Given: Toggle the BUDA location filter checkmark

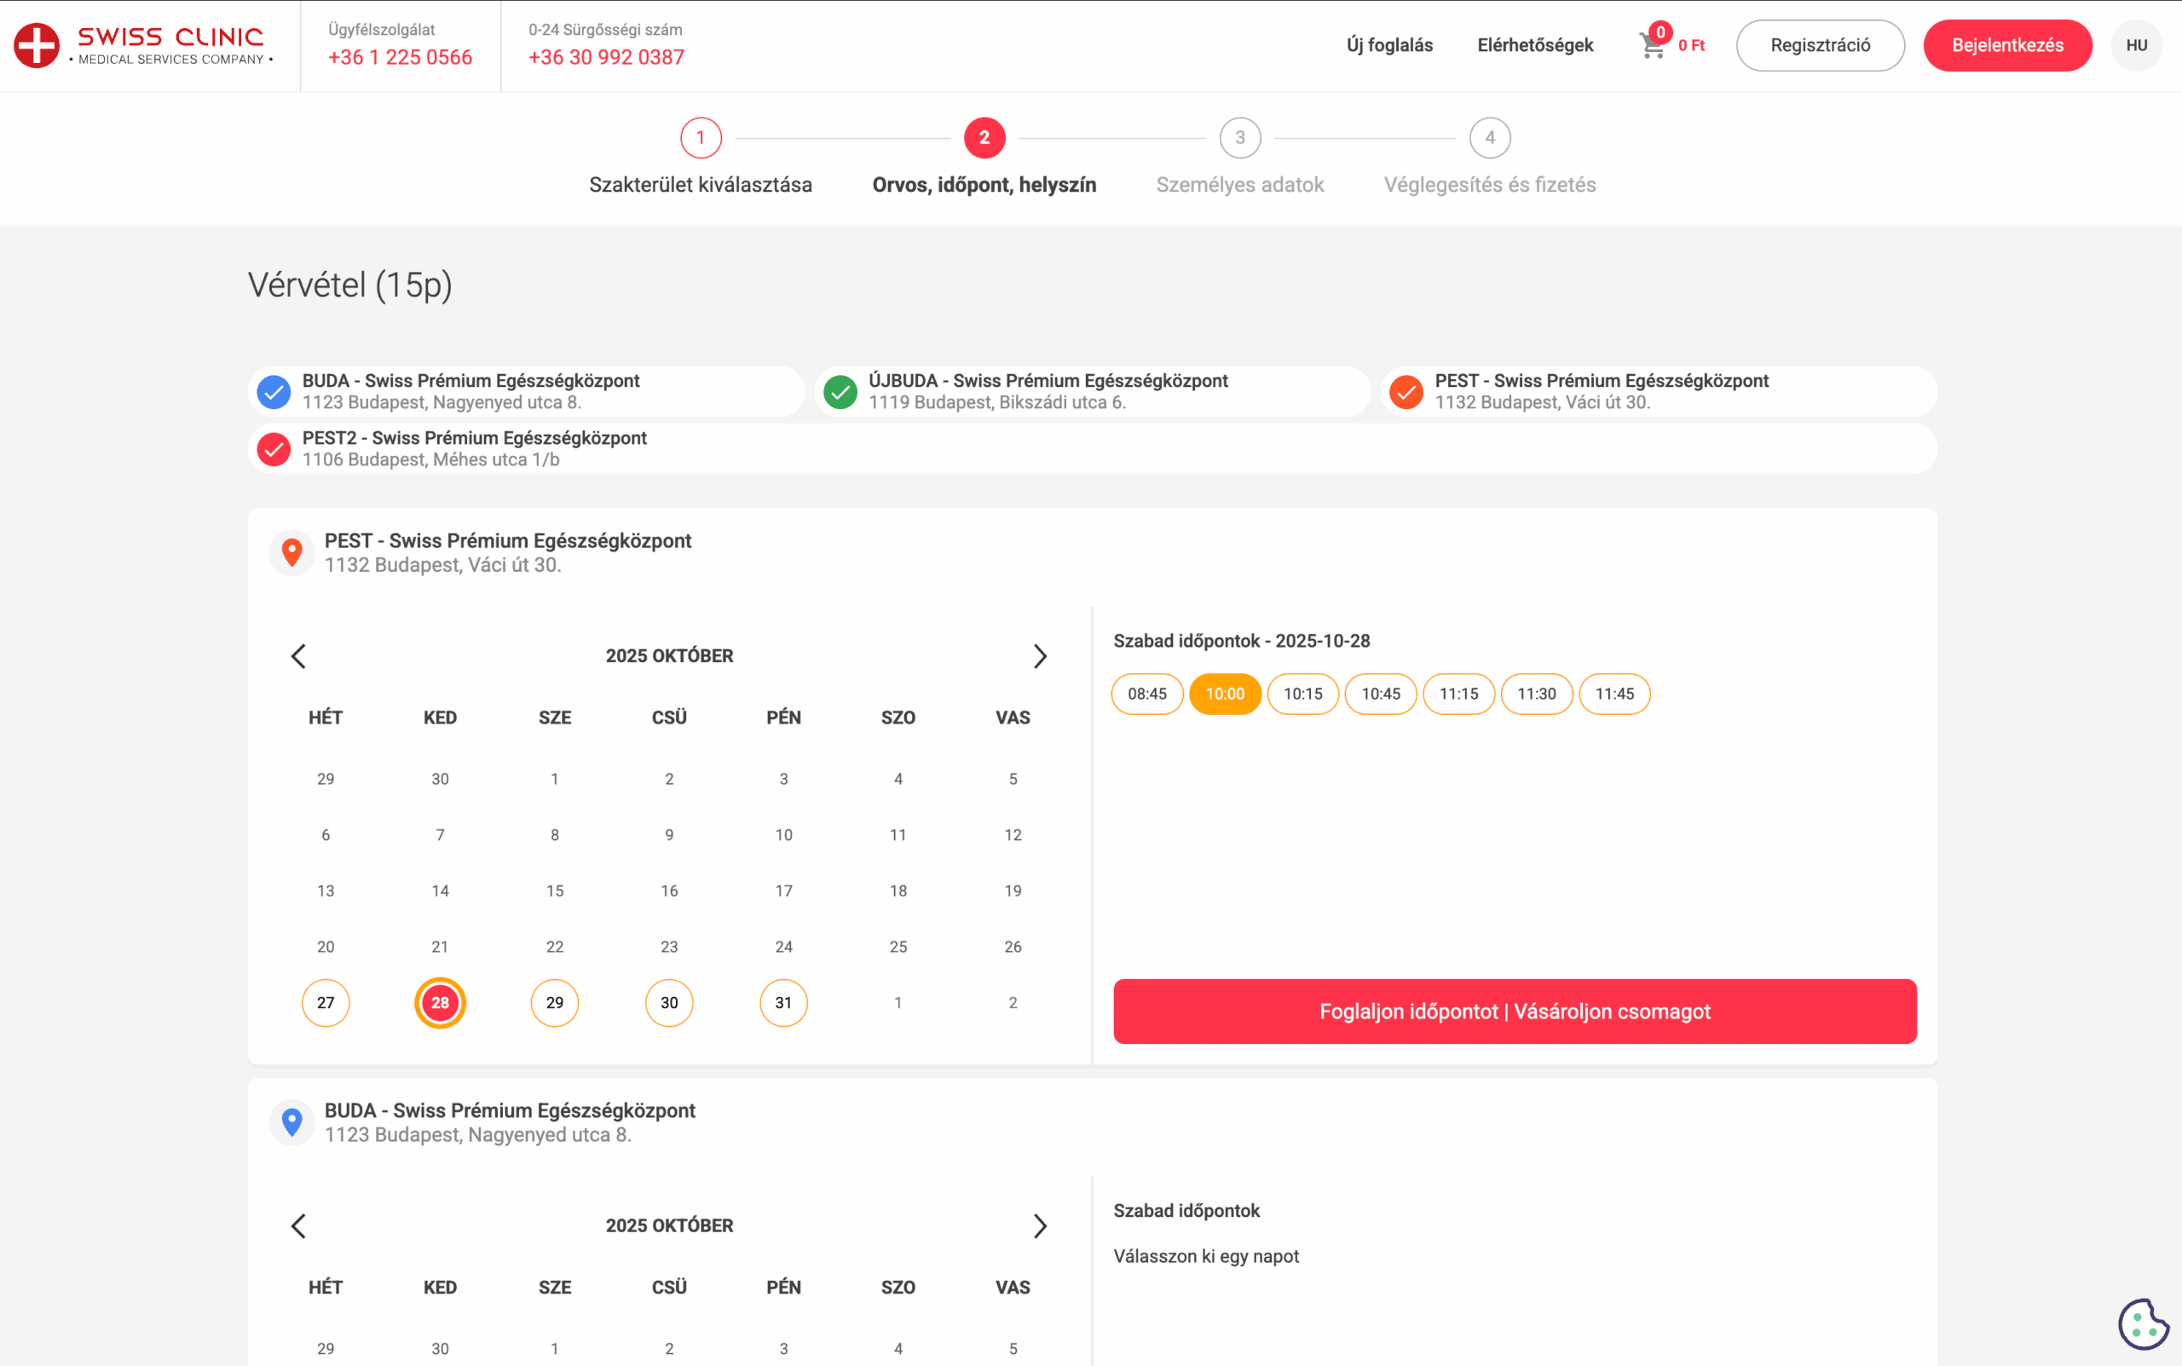Looking at the screenshot, I should 274,392.
